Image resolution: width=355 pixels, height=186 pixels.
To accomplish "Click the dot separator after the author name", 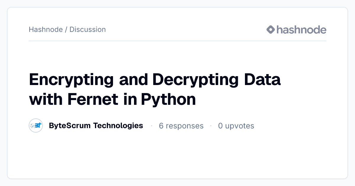I will click(x=151, y=126).
